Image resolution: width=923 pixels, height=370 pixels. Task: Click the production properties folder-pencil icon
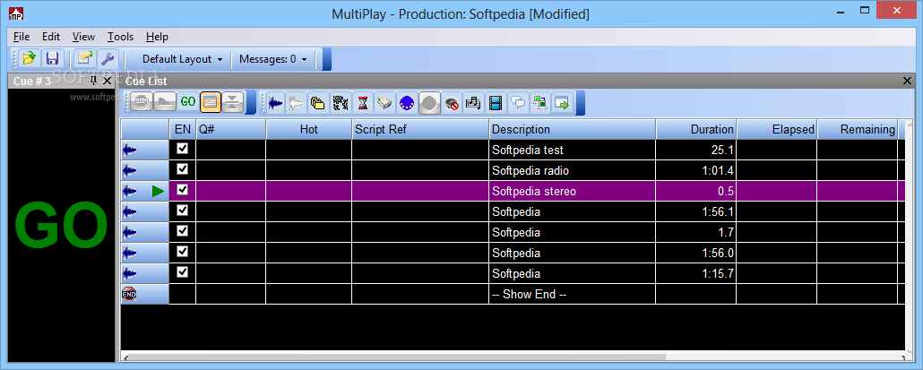(85, 58)
